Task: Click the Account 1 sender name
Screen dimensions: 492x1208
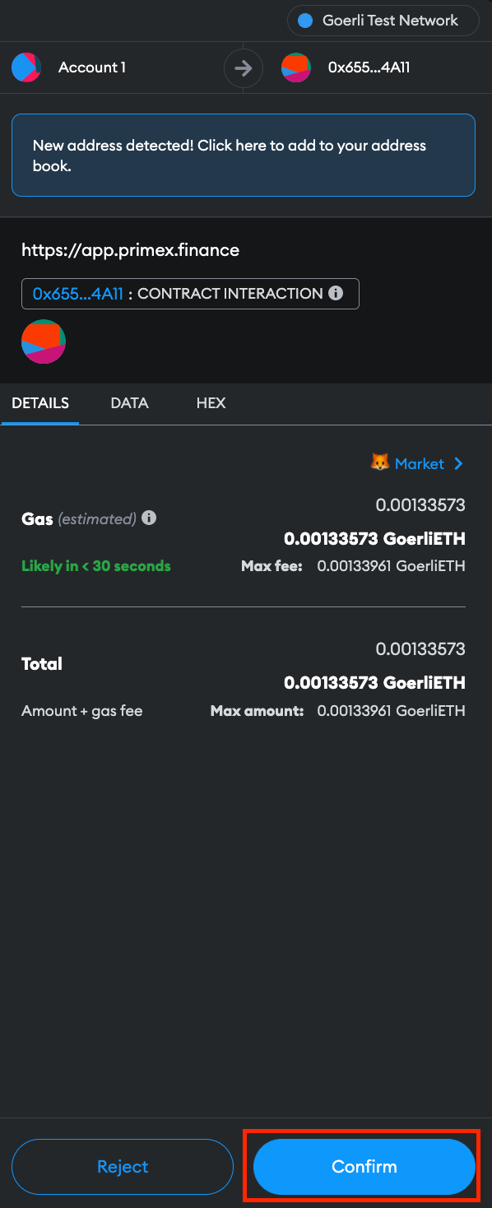Action: tap(92, 67)
